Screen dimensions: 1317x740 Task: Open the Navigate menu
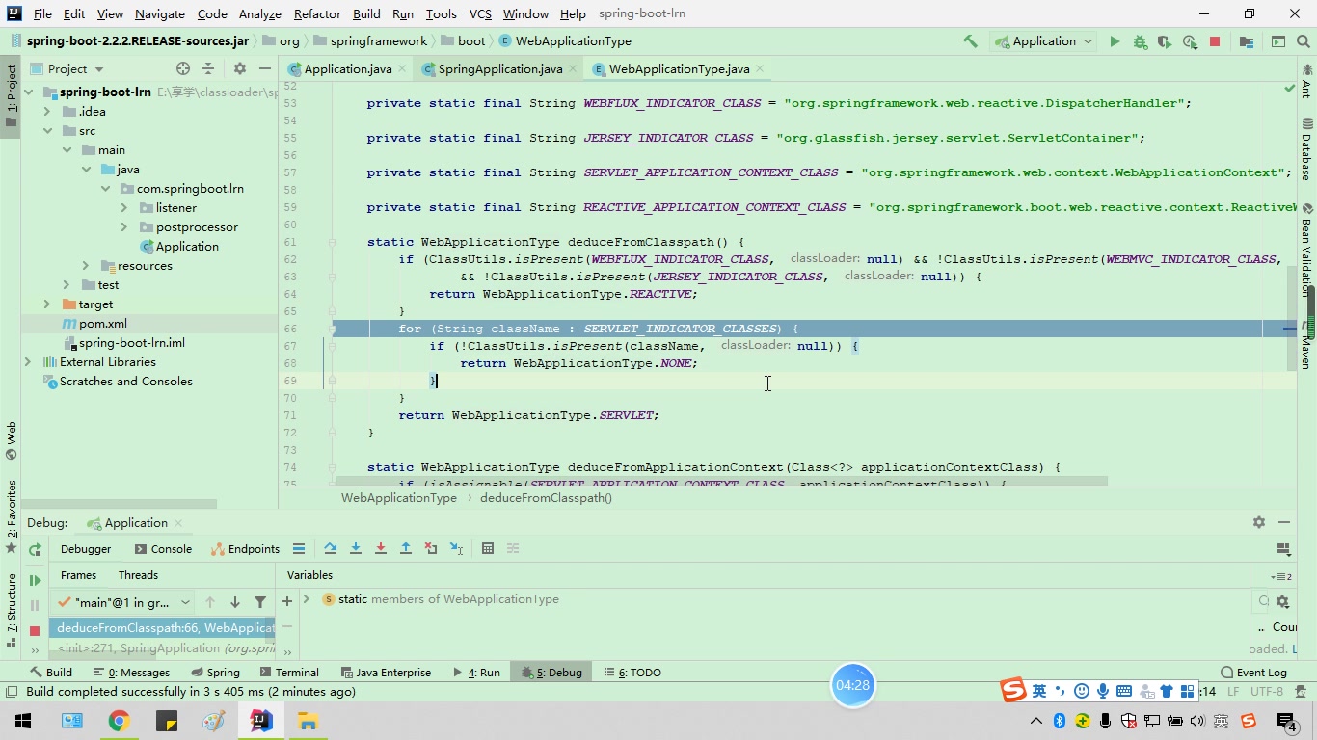click(160, 13)
